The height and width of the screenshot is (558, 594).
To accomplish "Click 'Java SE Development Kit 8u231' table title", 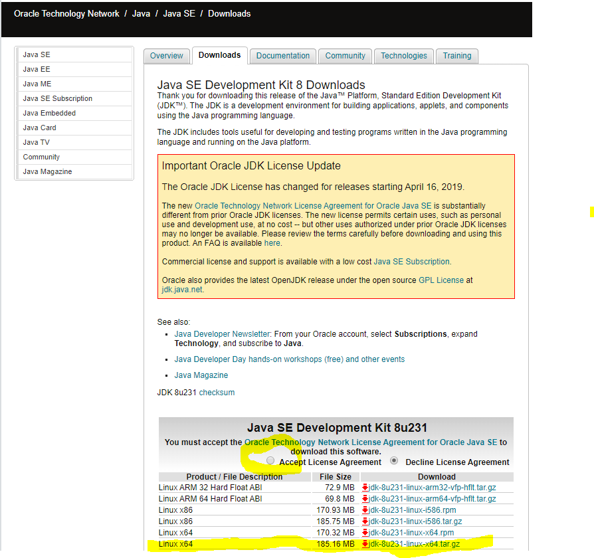I will tap(337, 428).
